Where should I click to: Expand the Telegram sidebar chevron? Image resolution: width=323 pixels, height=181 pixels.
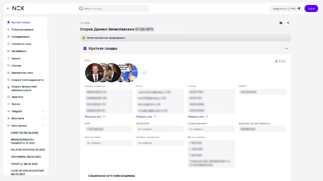[x=43, y=111]
